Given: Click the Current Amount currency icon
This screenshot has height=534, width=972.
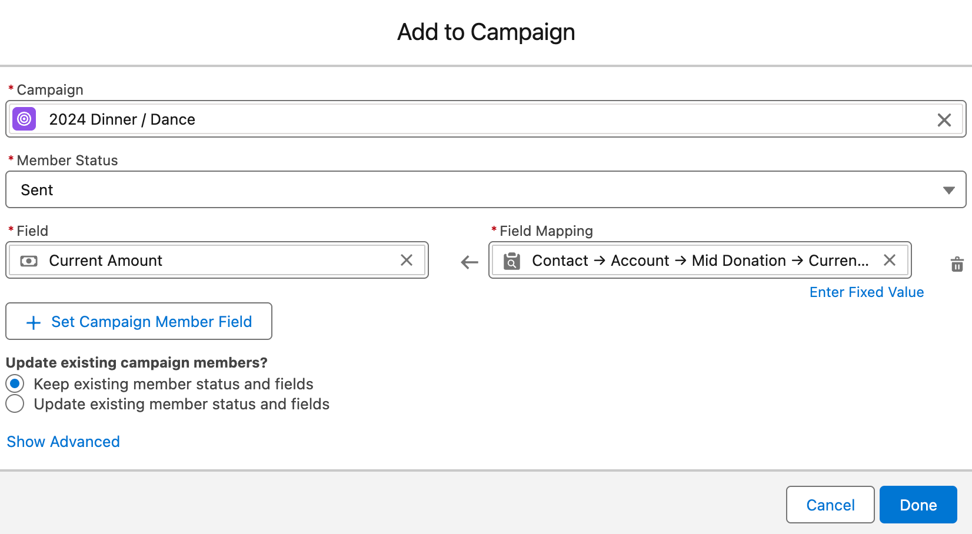Looking at the screenshot, I should pyautogui.click(x=29, y=261).
